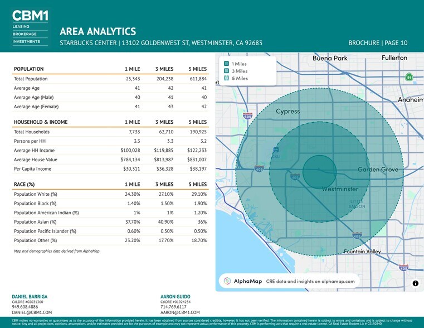Click phone number 949.608.4886
Image resolution: width=424 pixels, height=328 pixels.
[25, 307]
